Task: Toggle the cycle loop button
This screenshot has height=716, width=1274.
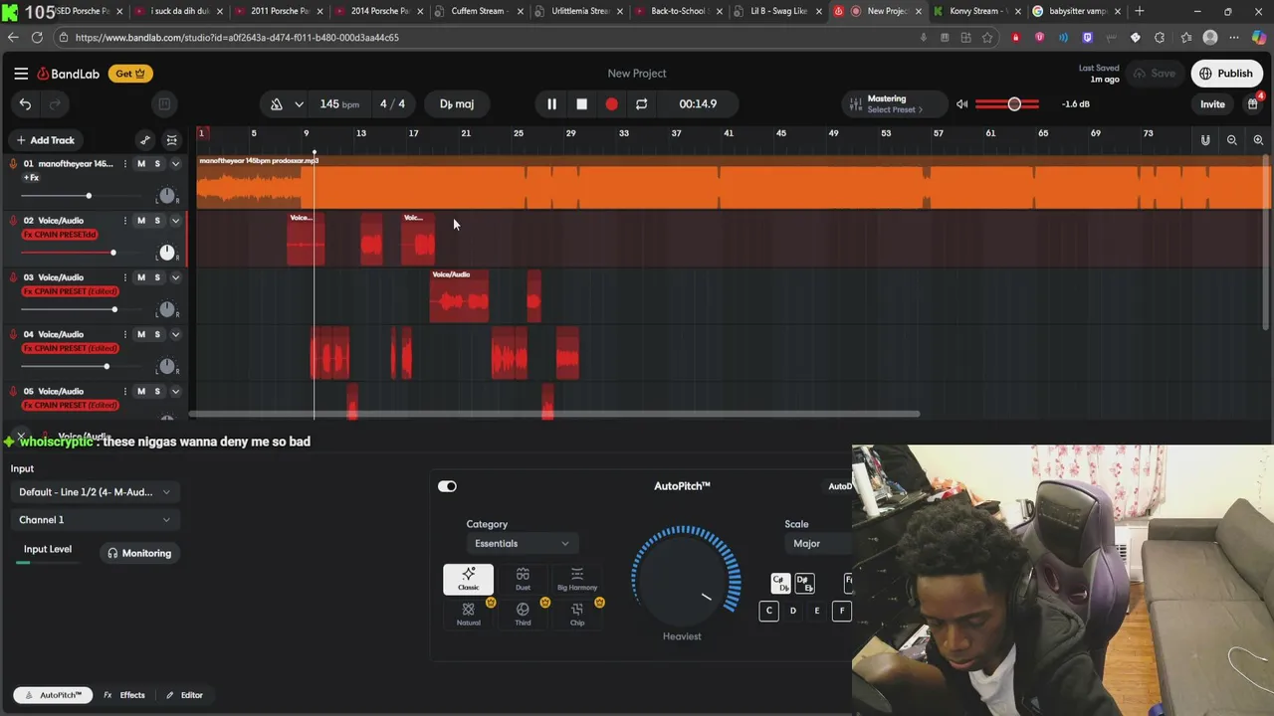Action: coord(641,104)
